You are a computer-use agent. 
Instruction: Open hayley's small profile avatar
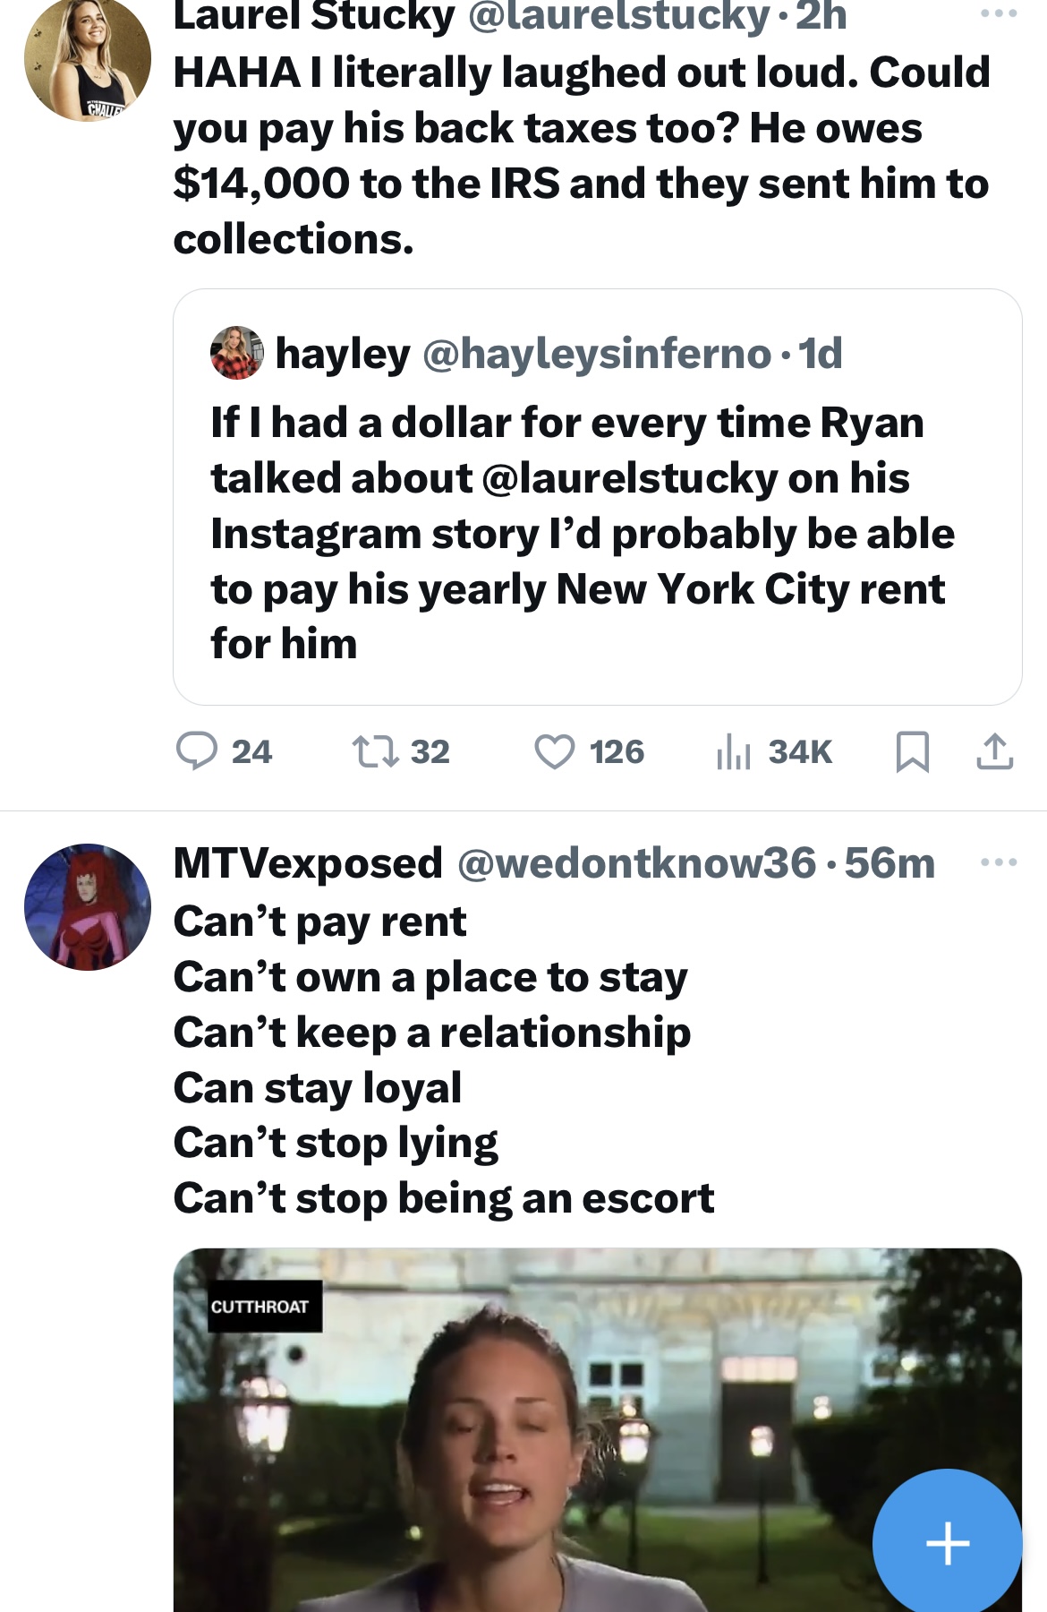pyautogui.click(x=237, y=353)
